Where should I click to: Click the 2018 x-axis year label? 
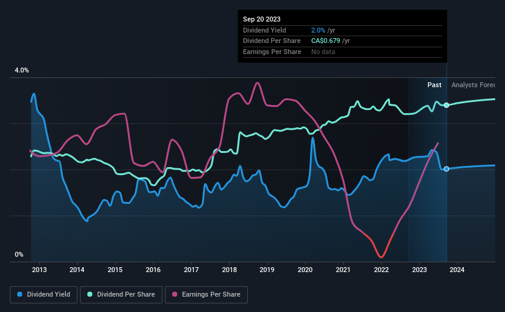(x=229, y=270)
